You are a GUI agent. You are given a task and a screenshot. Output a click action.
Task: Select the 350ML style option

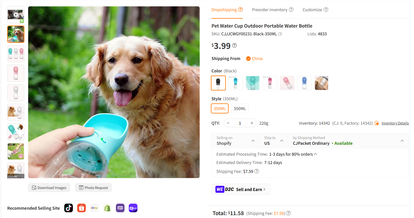coord(220,109)
